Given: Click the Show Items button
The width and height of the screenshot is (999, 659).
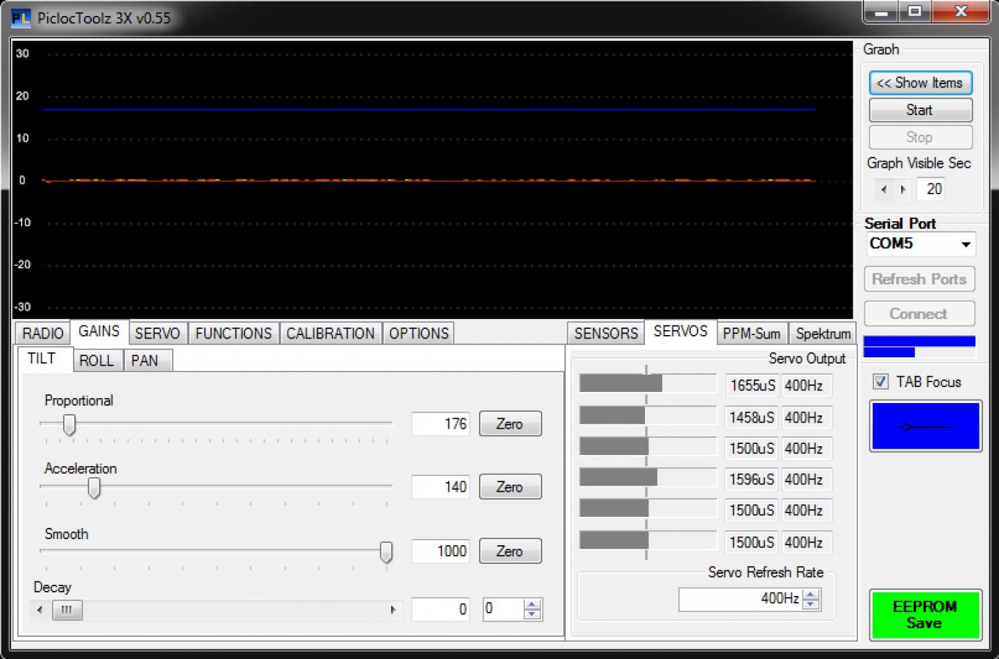Looking at the screenshot, I should click(x=920, y=83).
